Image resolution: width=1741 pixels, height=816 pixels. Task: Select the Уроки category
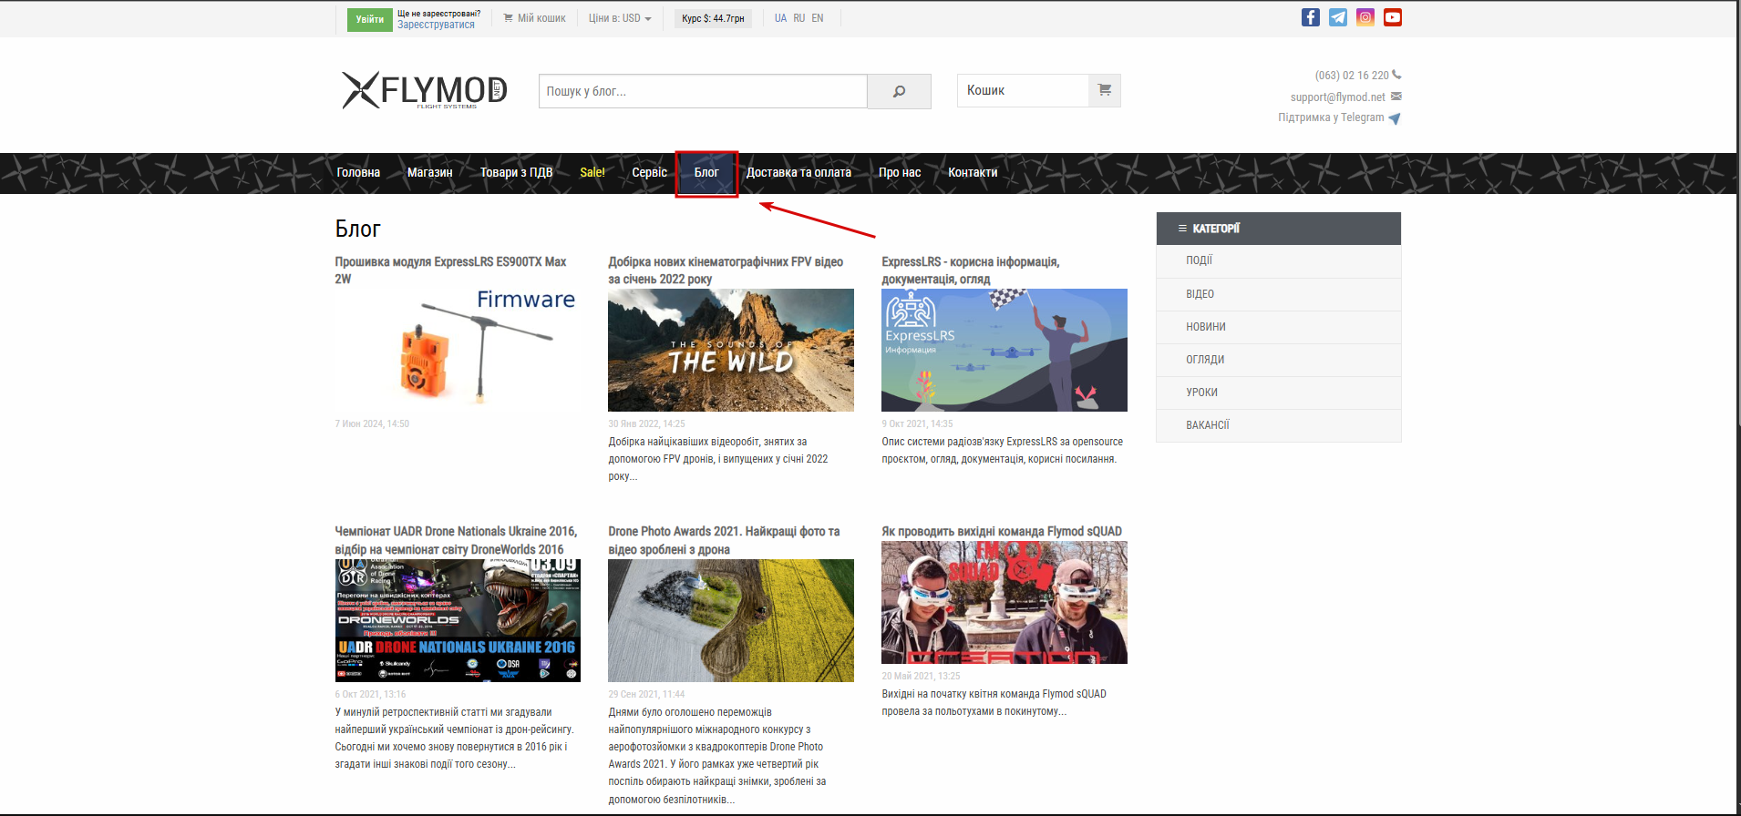click(x=1279, y=393)
